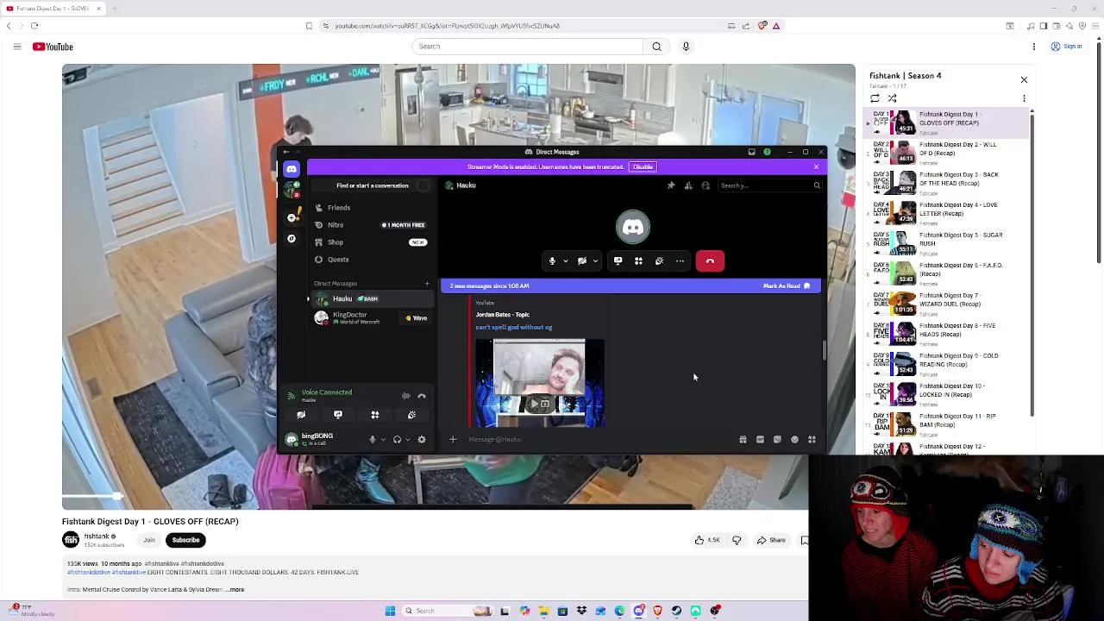Share screen from voice connected panel

[338, 416]
